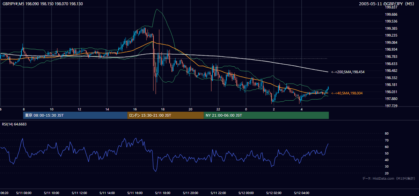This screenshot has height=196, width=419.
Task: Click hour label 14 under price chart
Action: (x=107, y=109)
